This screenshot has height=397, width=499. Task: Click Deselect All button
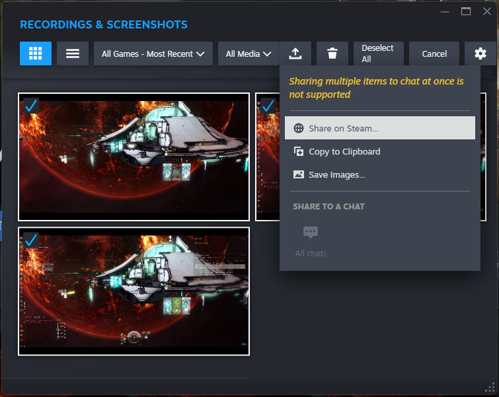click(379, 54)
